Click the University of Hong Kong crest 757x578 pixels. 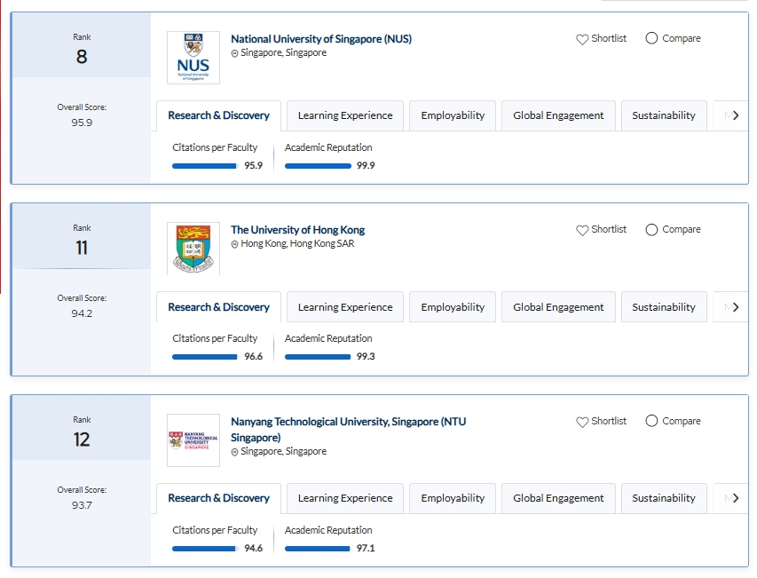tap(193, 249)
